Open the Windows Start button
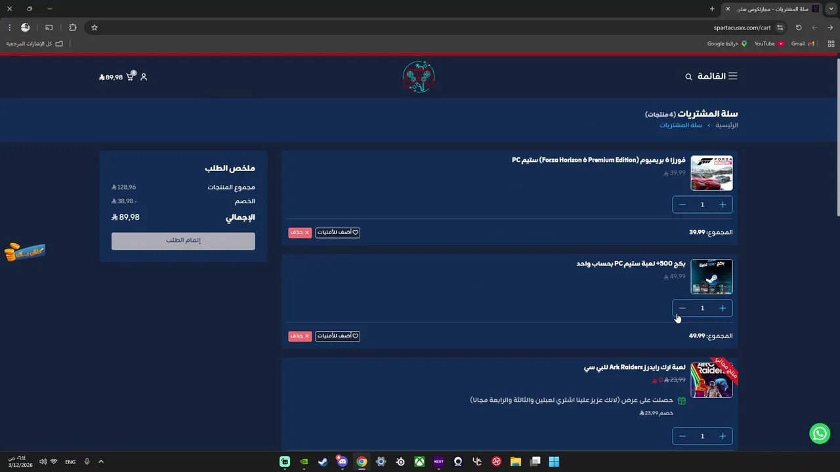840x472 pixels. click(x=554, y=462)
